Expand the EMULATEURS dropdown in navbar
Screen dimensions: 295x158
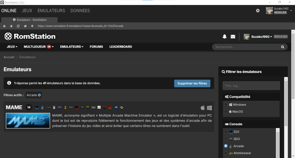click(x=72, y=47)
